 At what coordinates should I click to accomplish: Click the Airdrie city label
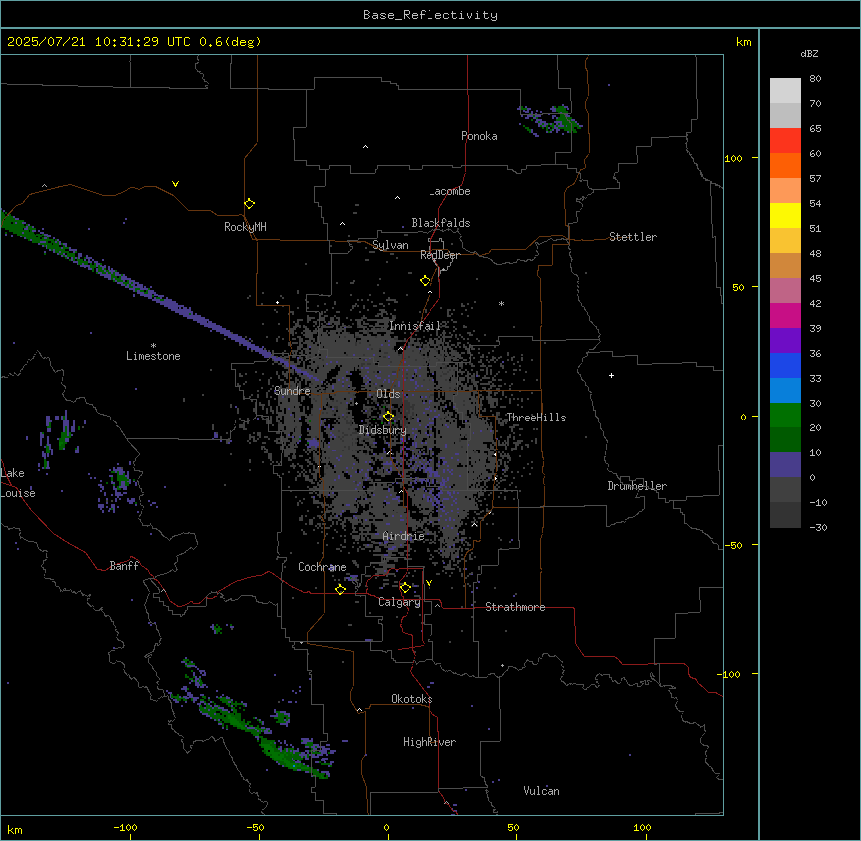point(404,536)
